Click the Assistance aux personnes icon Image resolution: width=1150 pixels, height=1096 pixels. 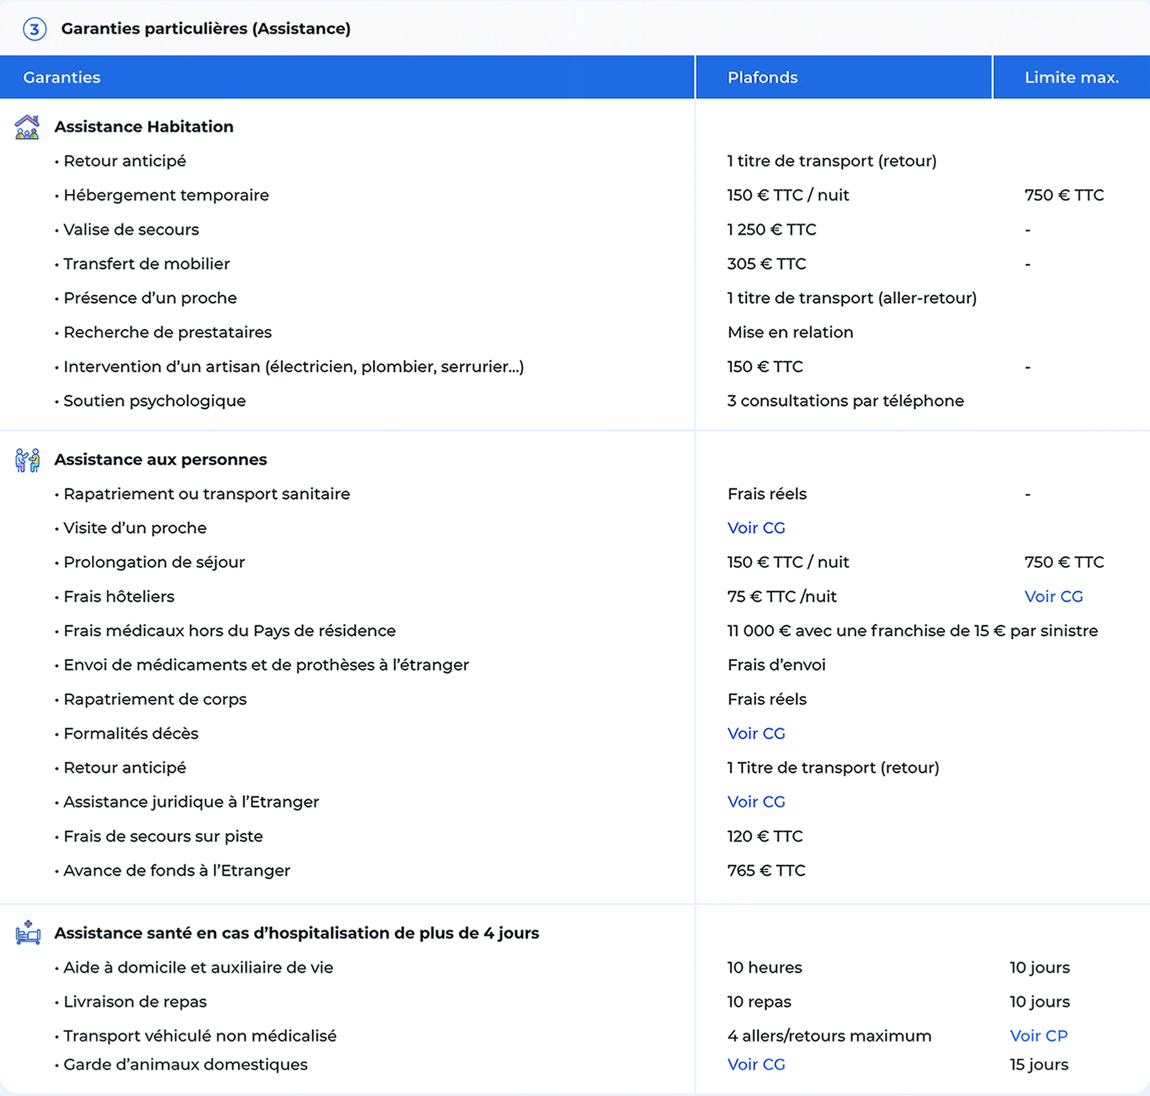pos(27,460)
